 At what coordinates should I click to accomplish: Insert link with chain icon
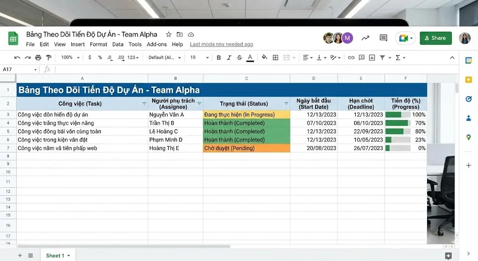tap(351, 57)
